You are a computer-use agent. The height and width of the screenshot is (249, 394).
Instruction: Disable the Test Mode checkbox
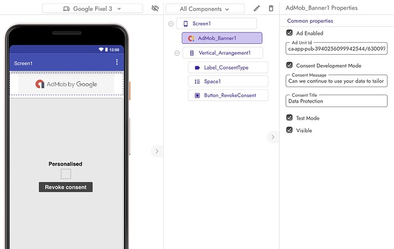click(290, 118)
